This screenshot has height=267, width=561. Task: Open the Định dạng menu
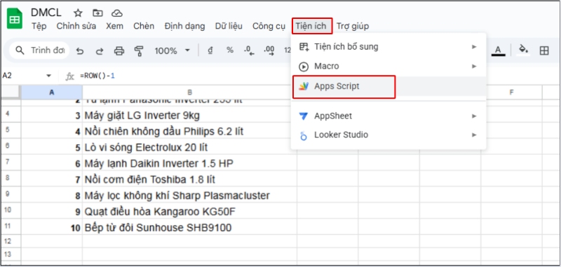tap(184, 26)
